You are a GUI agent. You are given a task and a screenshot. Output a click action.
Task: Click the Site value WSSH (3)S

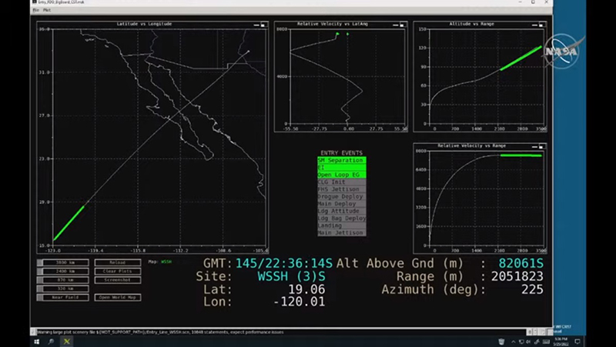click(x=291, y=276)
